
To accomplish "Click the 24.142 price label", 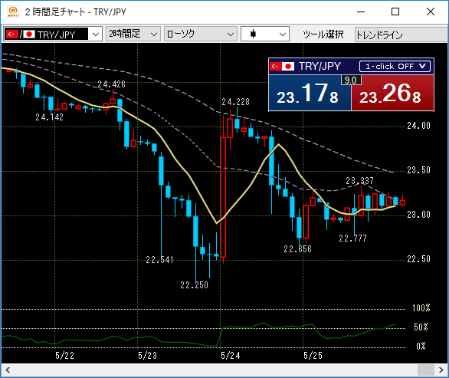I will pyautogui.click(x=49, y=117).
